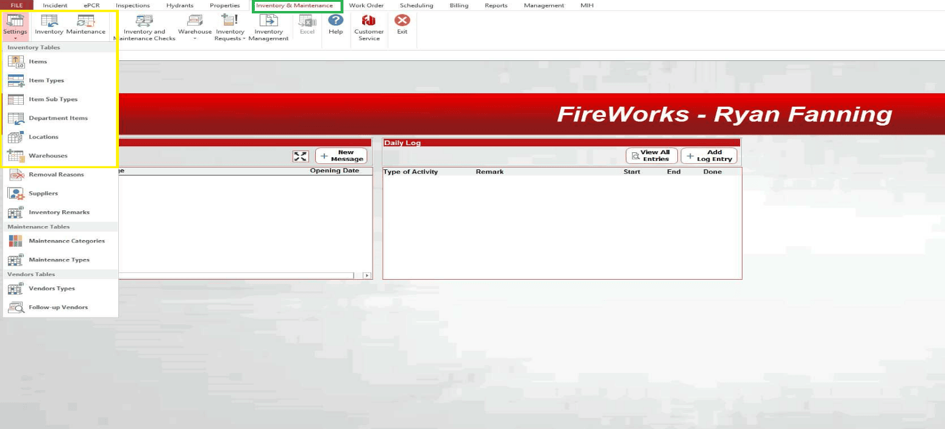Click the FILE tab
945x429 pixels.
tap(16, 5)
